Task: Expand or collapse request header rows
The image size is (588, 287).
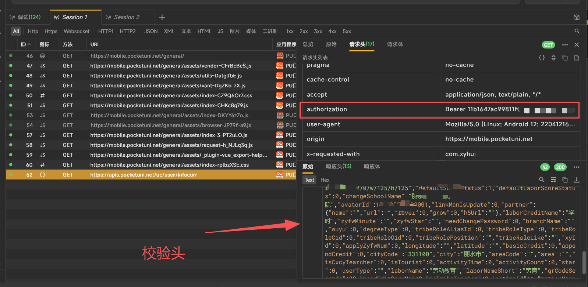Action: pos(553,58)
